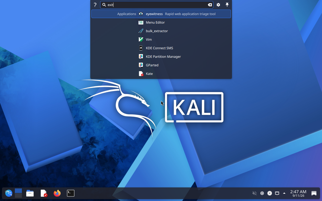322x201 pixels.
Task: Open KRunner configure settings gear
Action: [x=218, y=5]
